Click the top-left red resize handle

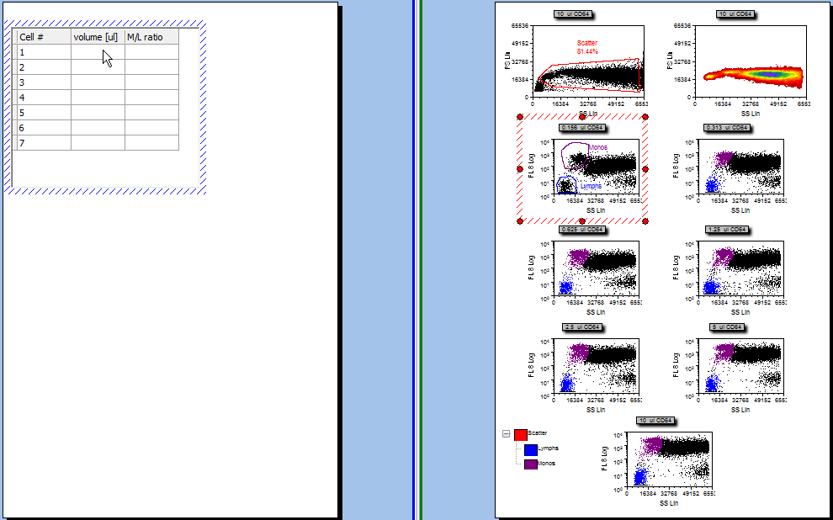519,117
